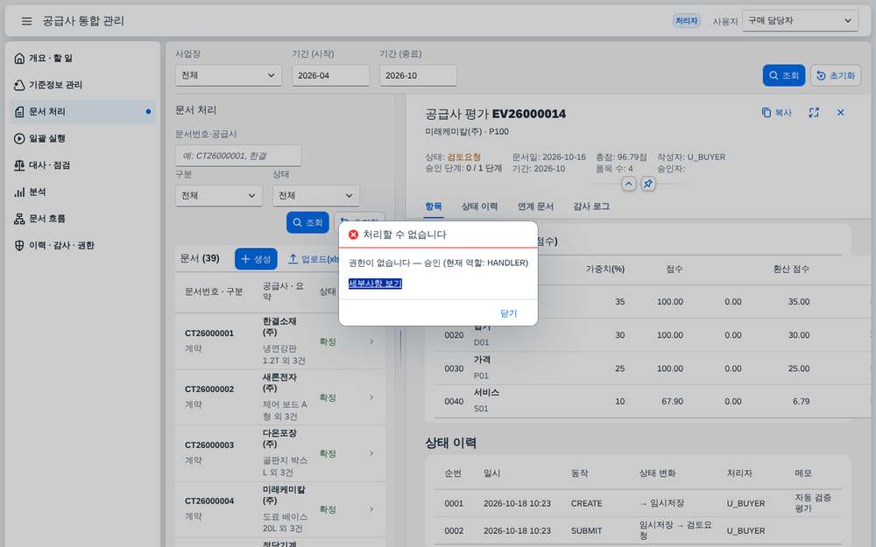Click the scales icon beside 대사 · 점검
The image size is (876, 547).
[x=19, y=165]
